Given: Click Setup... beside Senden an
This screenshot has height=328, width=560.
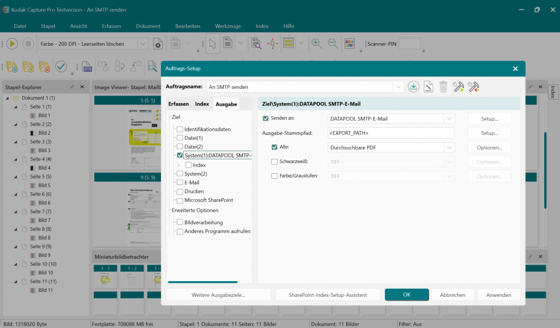Looking at the screenshot, I should click(x=489, y=119).
